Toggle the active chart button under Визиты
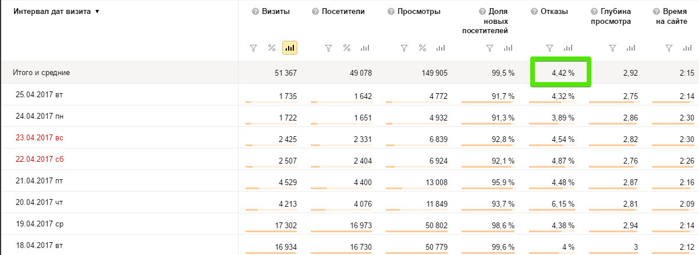This screenshot has width=699, height=255. pyautogui.click(x=290, y=48)
